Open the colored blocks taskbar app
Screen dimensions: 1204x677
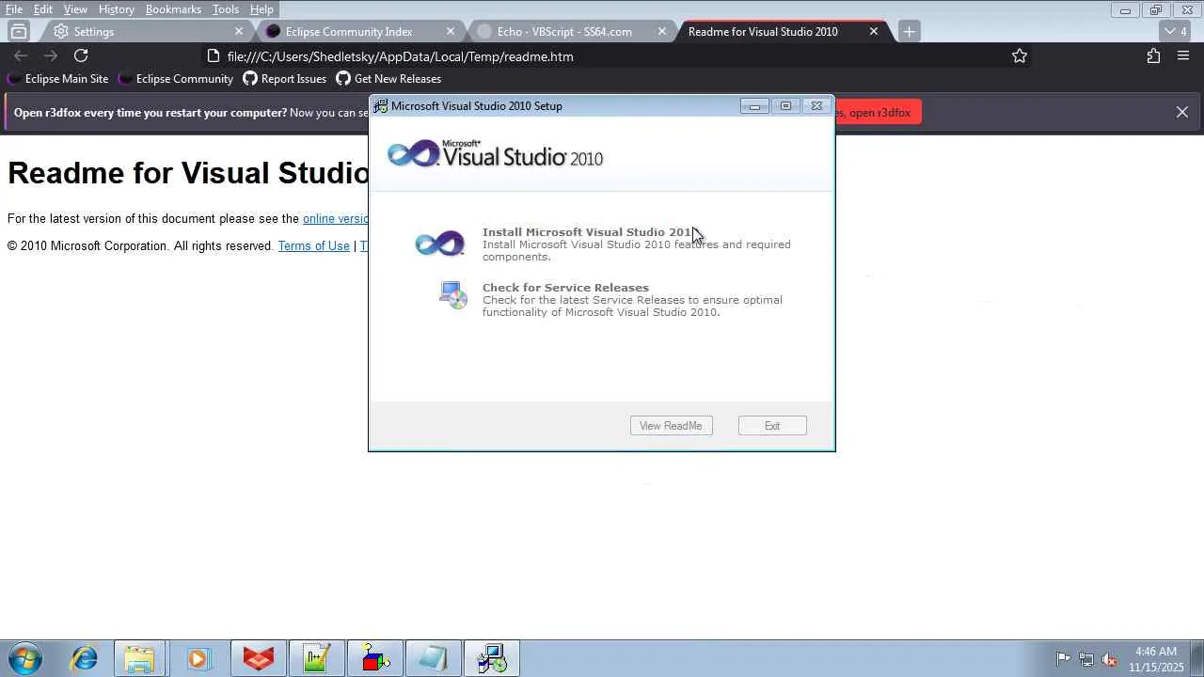[374, 659]
